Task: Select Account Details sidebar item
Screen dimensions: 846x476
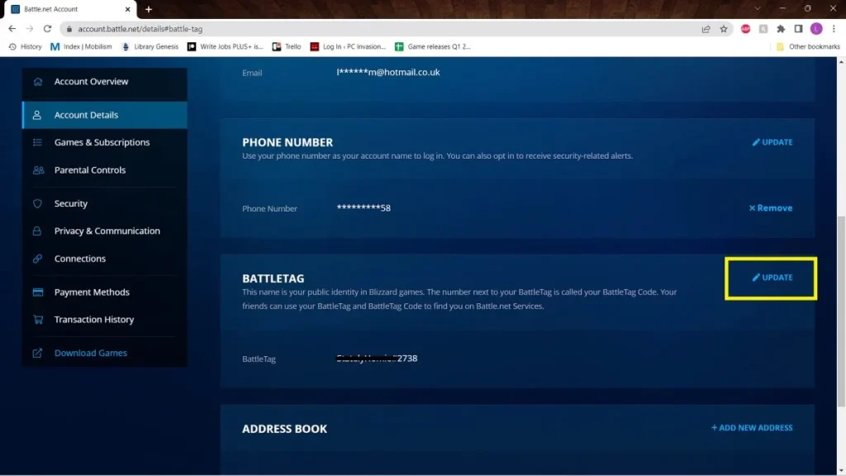Action: tap(104, 115)
